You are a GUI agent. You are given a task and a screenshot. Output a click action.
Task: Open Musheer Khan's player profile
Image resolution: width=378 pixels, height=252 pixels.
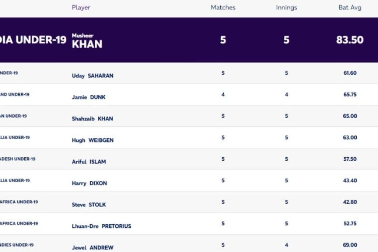click(x=87, y=41)
